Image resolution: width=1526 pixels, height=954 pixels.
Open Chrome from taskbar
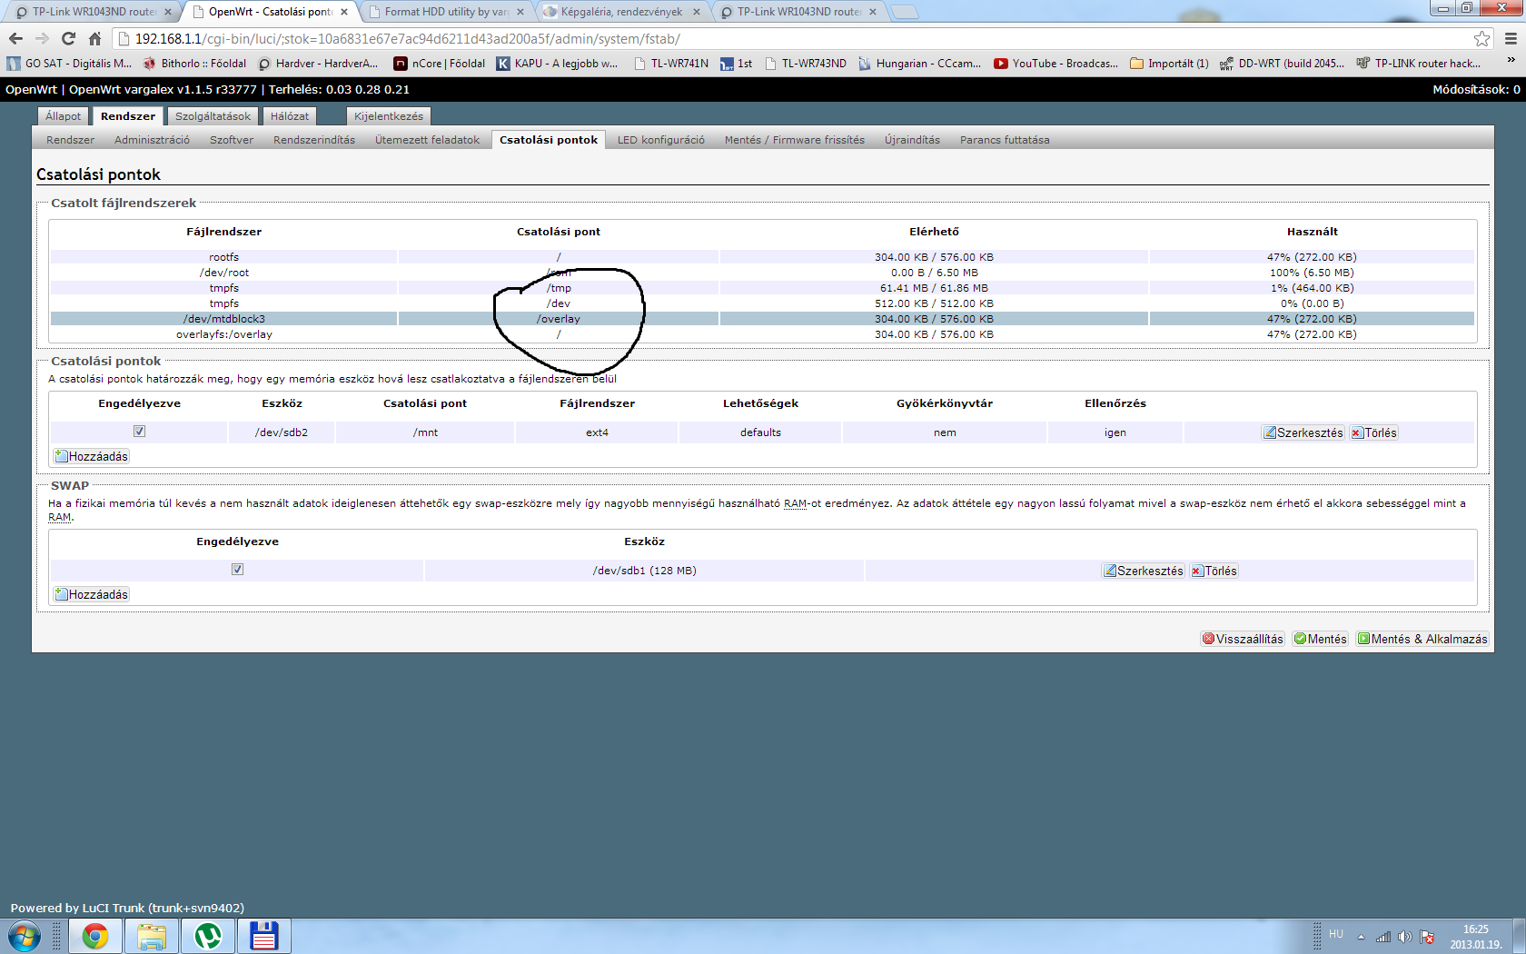(95, 936)
